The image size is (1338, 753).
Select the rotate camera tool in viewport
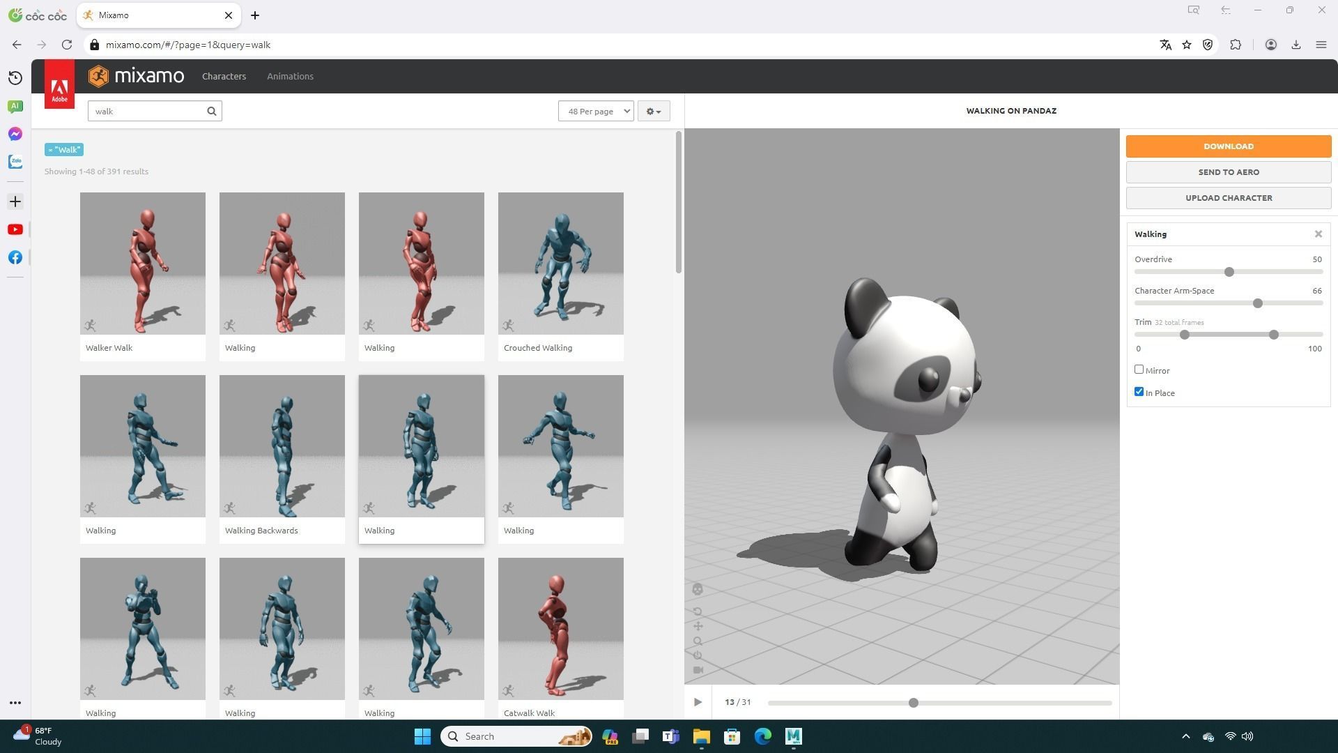pyautogui.click(x=698, y=611)
